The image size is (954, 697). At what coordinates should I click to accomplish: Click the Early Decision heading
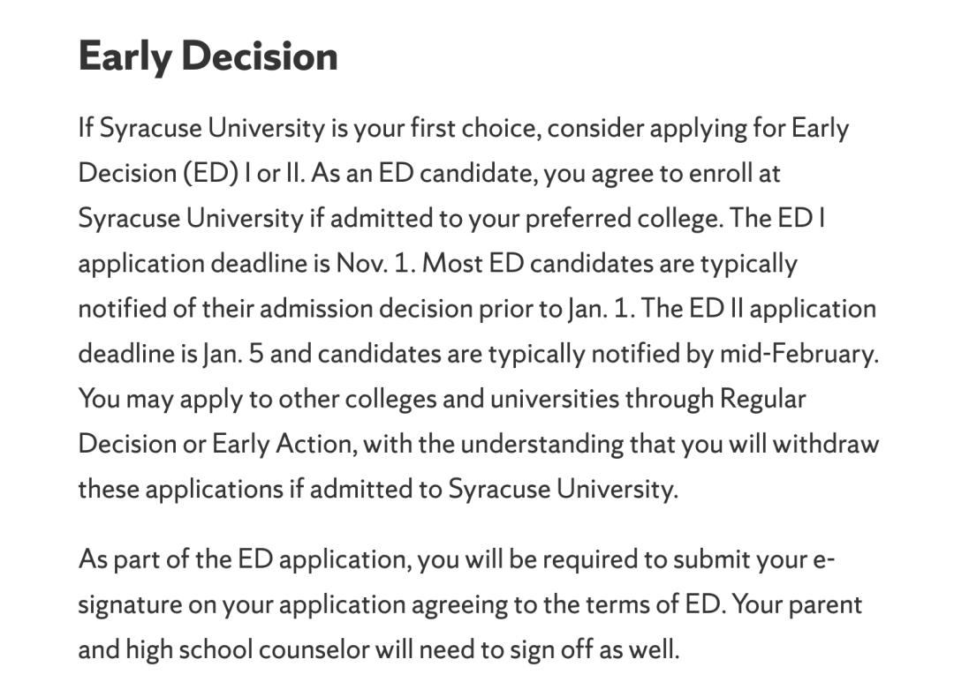(x=208, y=56)
